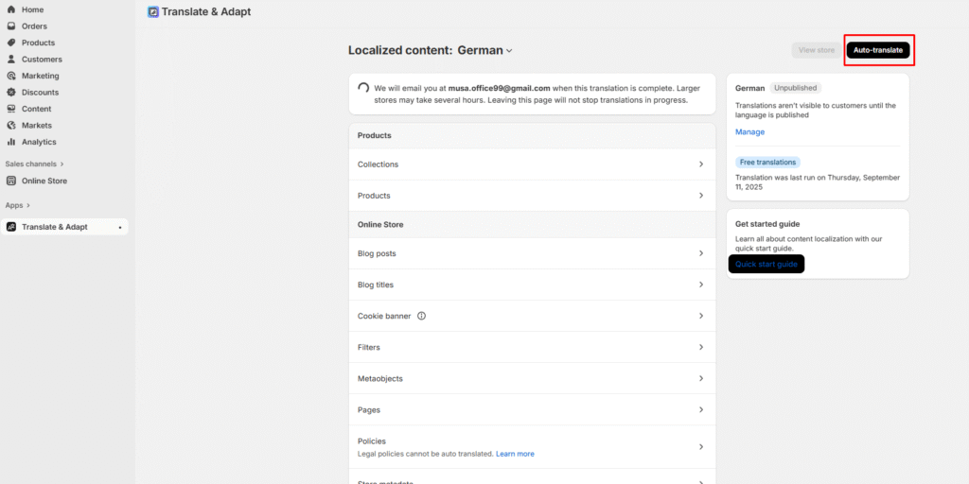Click the Products section heading in the list
The image size is (969, 484).
375,135
